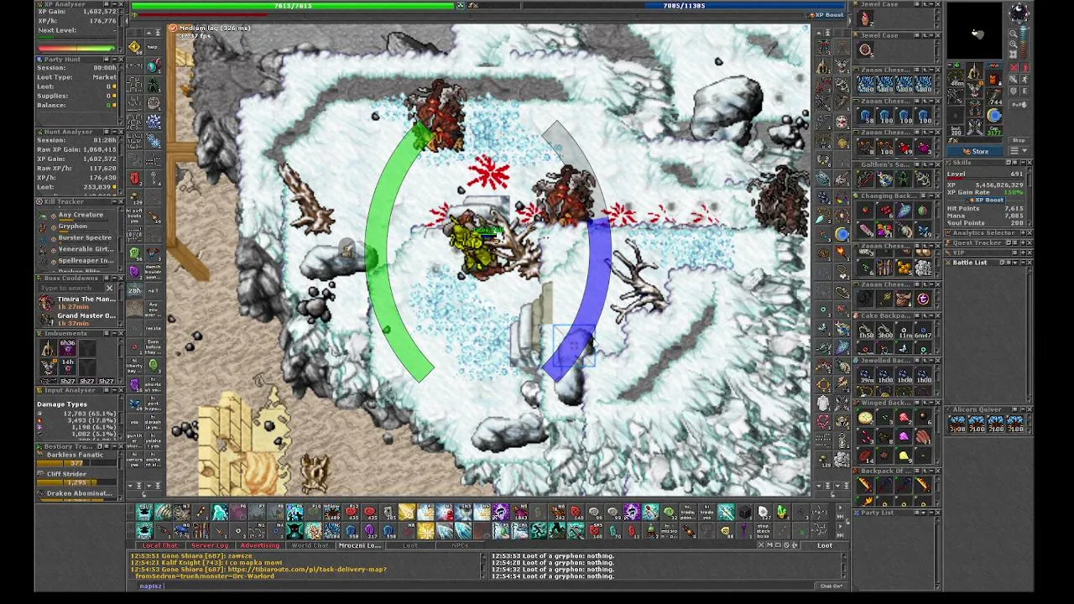Open the Store button

tap(975, 151)
